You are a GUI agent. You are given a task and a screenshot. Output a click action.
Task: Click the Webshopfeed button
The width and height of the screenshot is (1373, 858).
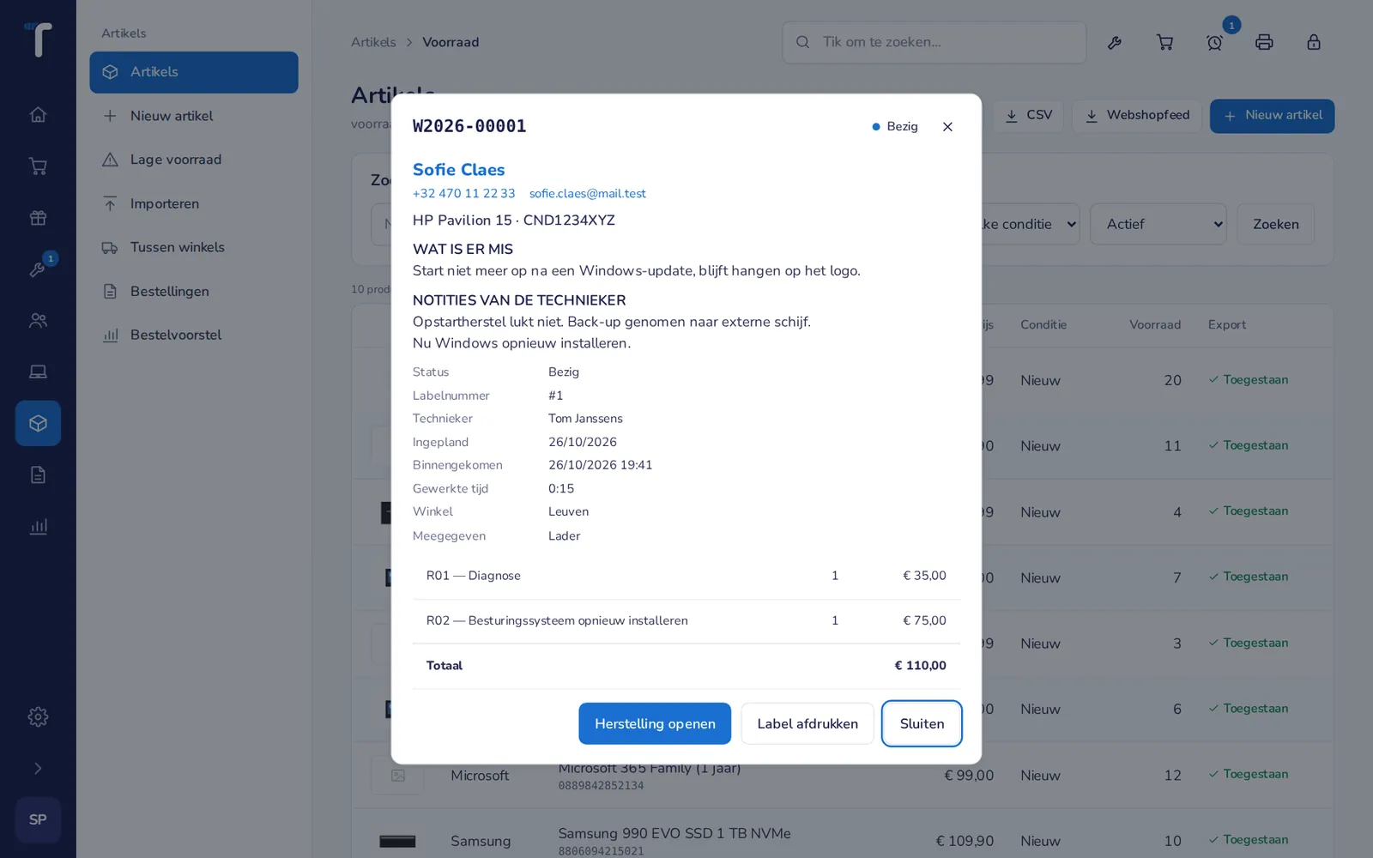[1137, 116]
